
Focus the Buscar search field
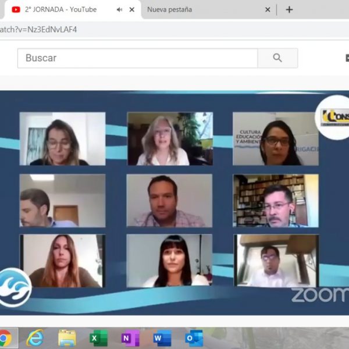click(x=137, y=58)
